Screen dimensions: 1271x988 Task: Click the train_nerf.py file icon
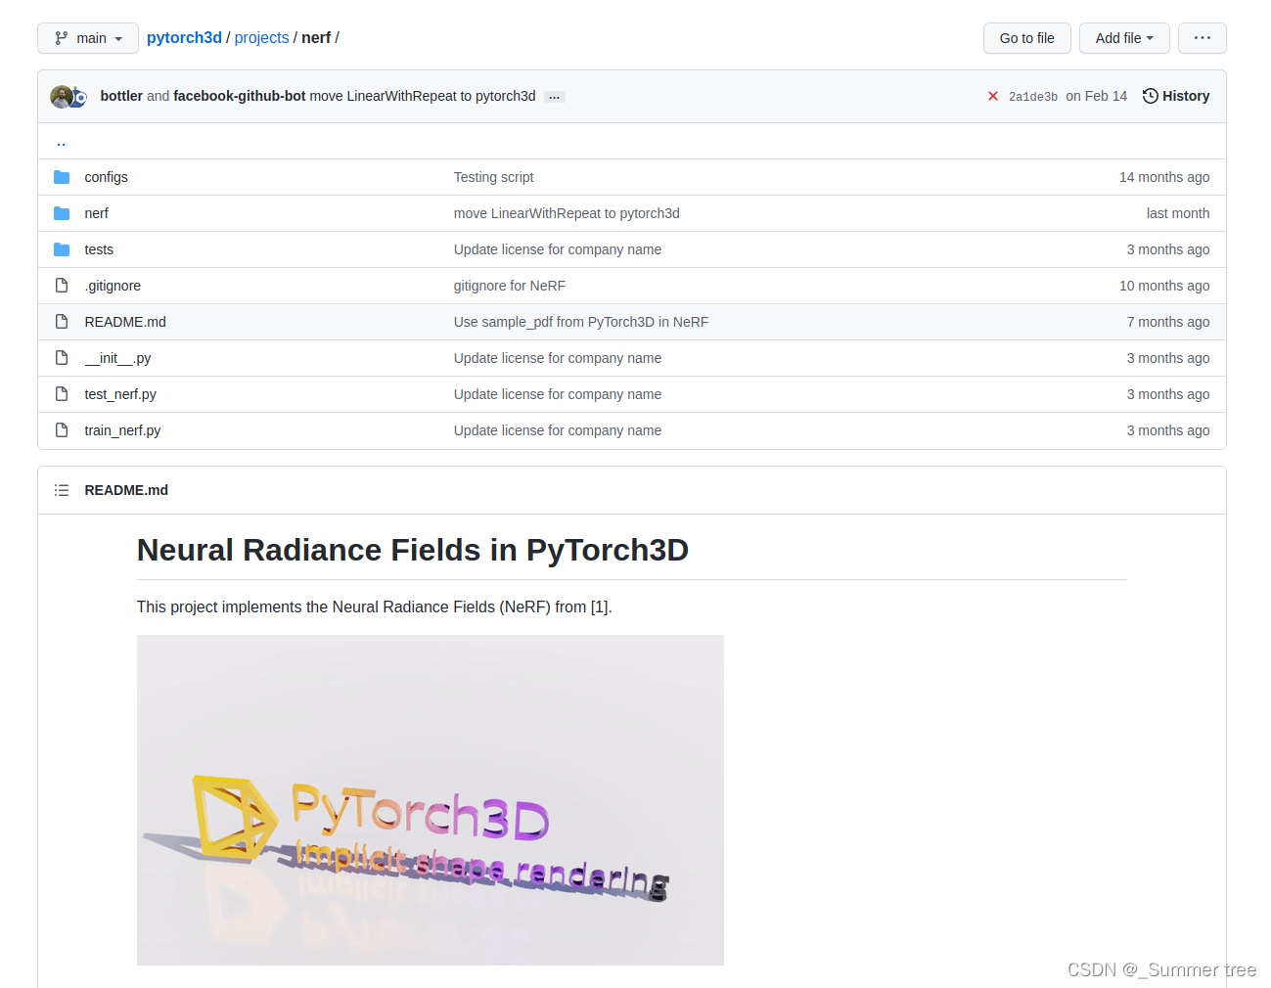[x=62, y=430]
